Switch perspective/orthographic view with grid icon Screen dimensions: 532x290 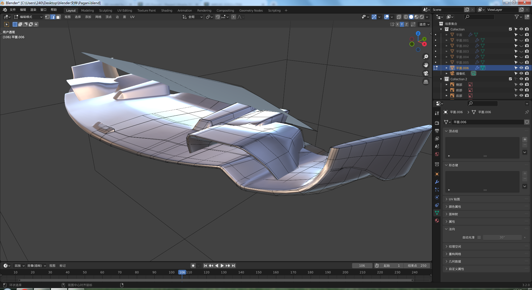(426, 82)
